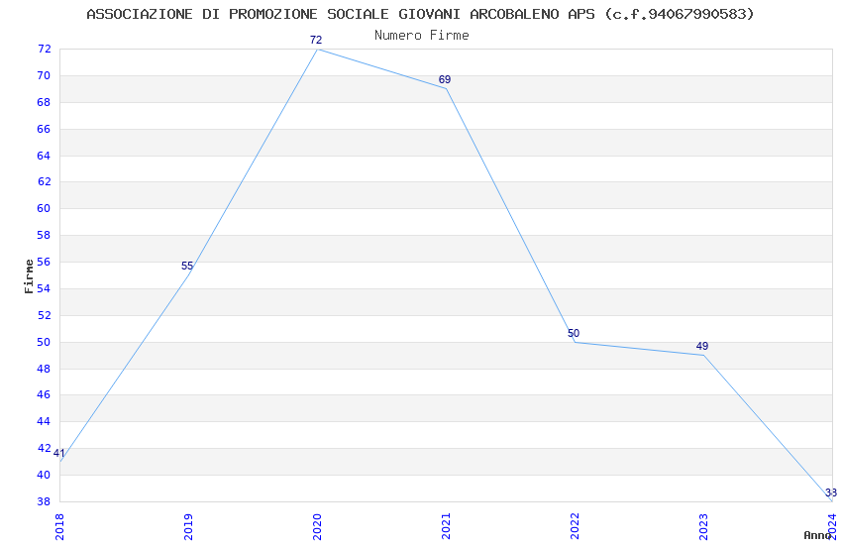This screenshot has height=545, width=842.
Task: Click the x-axis year label 2020
Action: tap(317, 527)
